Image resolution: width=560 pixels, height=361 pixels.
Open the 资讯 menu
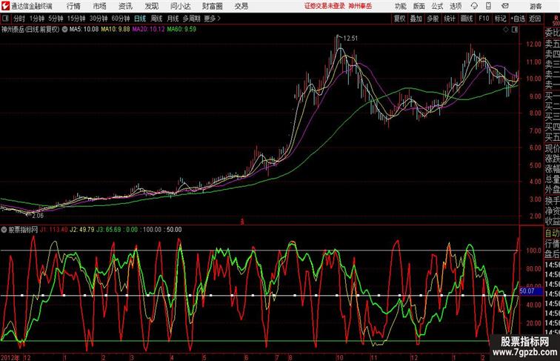[125, 6]
